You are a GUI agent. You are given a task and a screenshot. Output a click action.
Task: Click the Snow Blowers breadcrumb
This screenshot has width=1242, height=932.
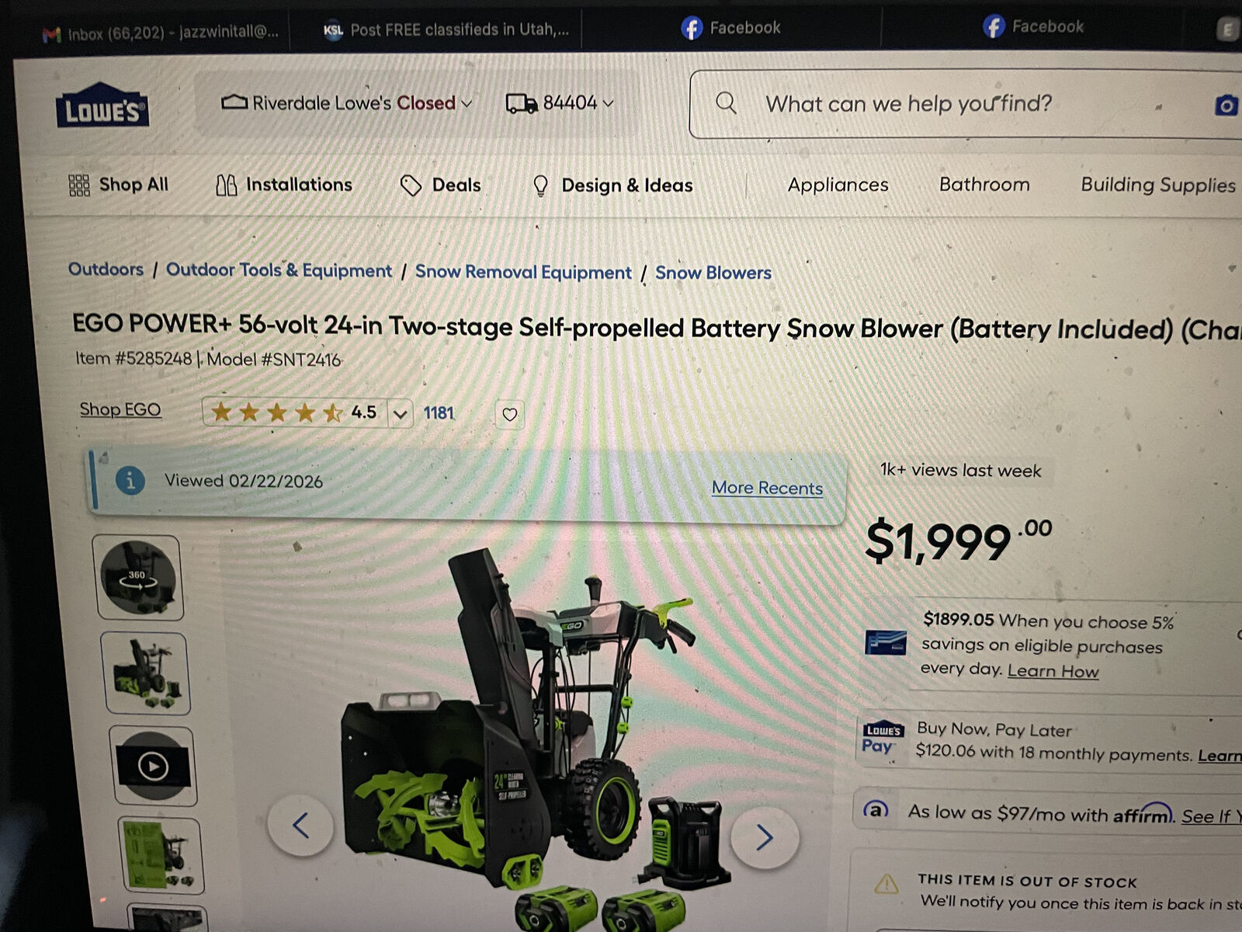click(713, 273)
